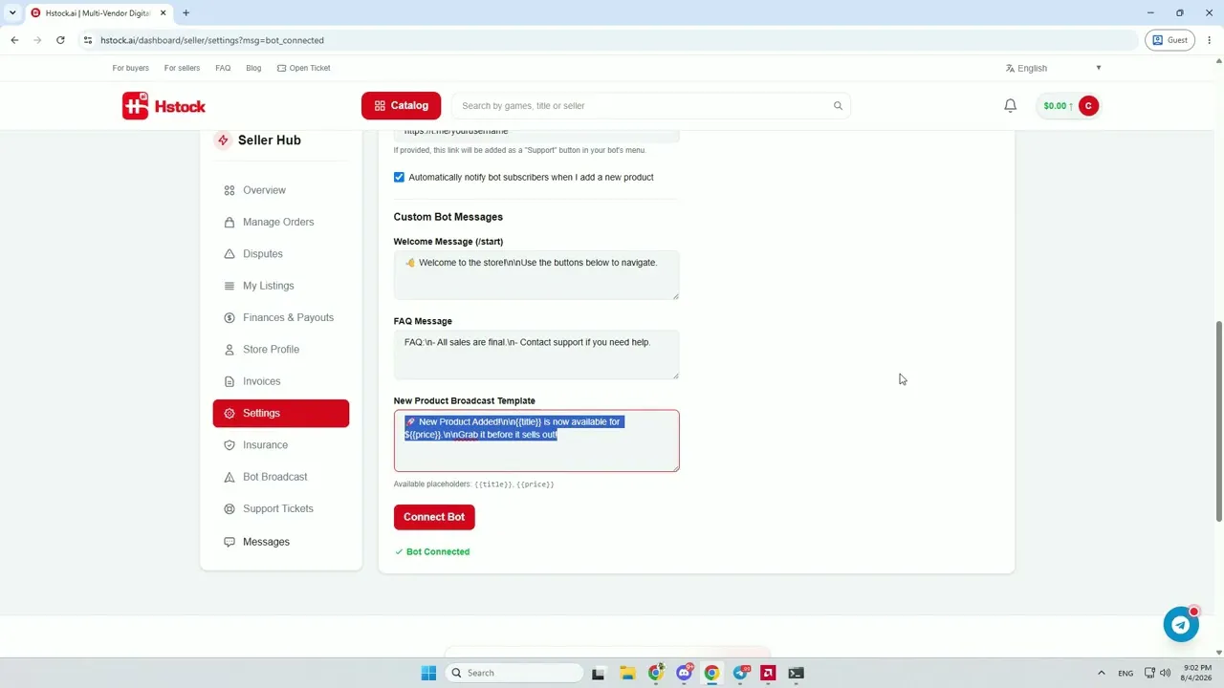Click the Connect Bot button
Screen dimensions: 1224x688
point(434,517)
